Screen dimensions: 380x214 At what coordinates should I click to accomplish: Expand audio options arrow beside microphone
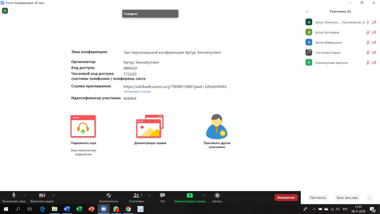click(x=24, y=195)
